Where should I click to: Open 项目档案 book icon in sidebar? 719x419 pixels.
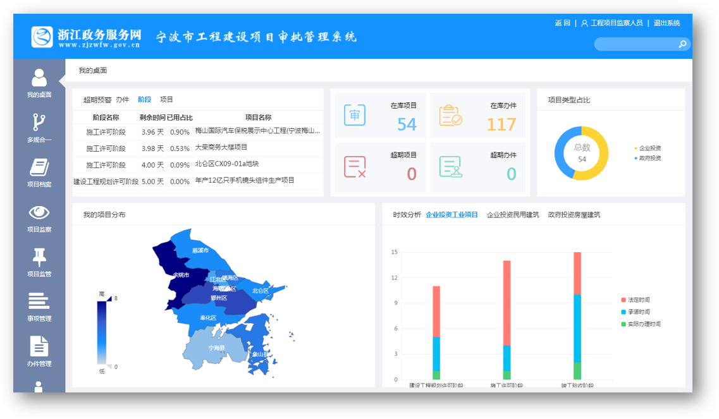[39, 168]
